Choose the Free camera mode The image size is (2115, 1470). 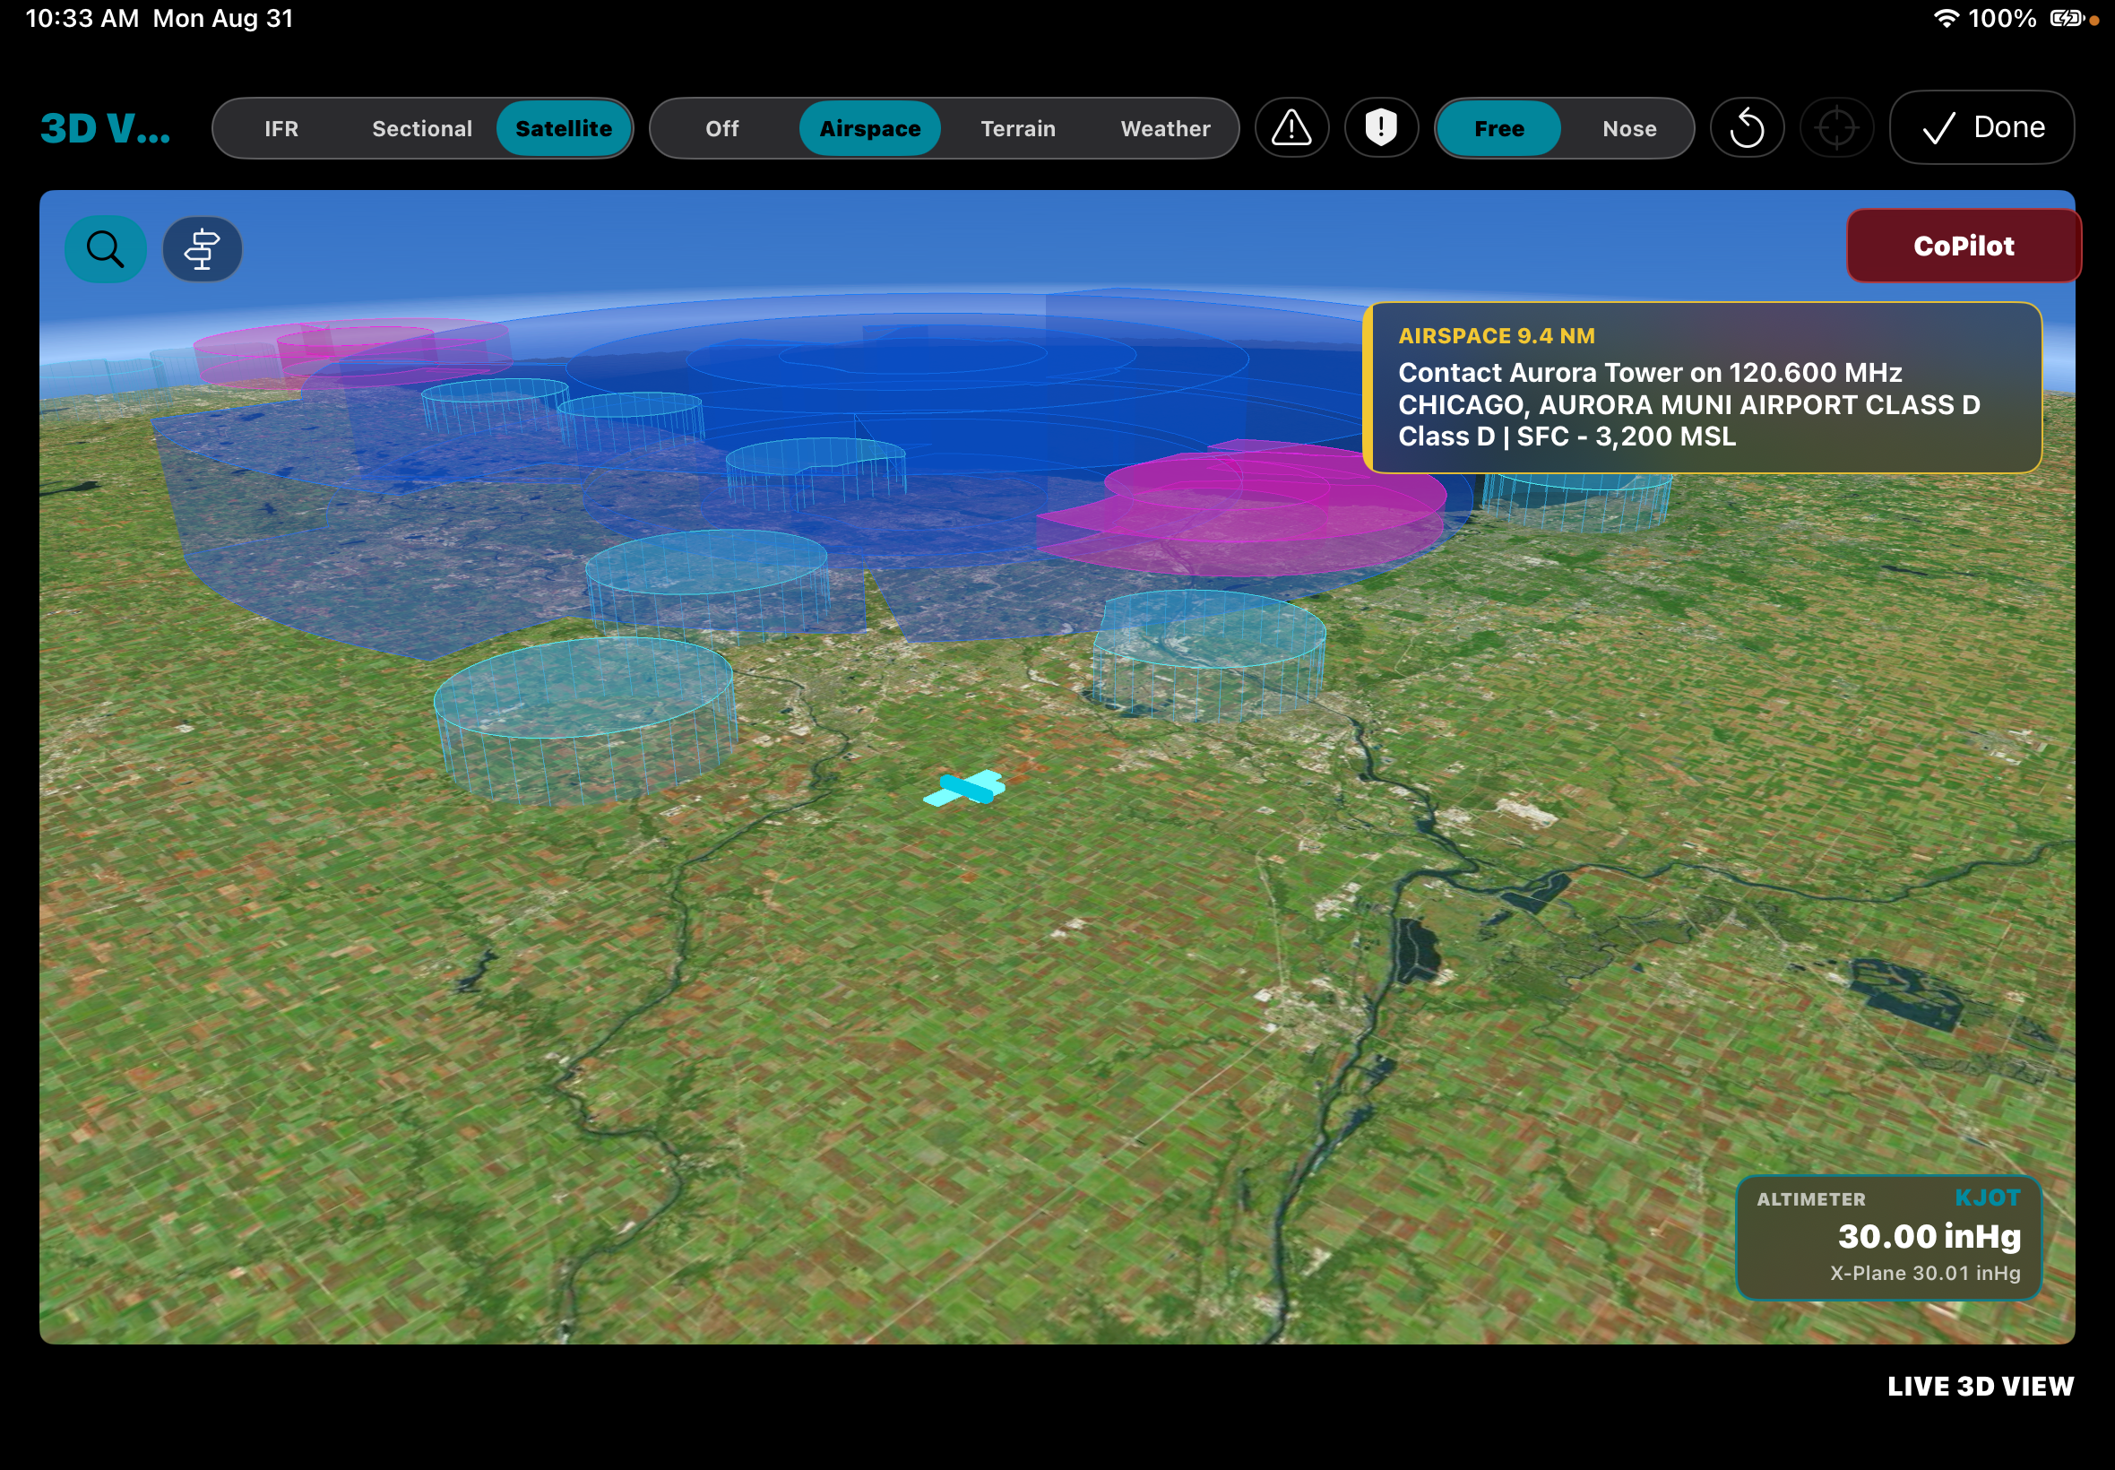click(1499, 128)
